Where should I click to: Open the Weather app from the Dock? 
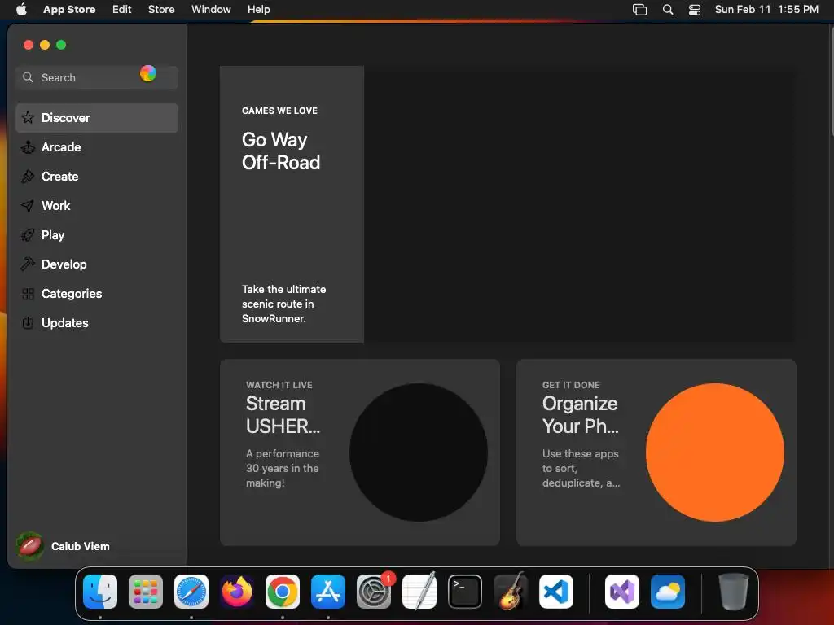pos(668,592)
